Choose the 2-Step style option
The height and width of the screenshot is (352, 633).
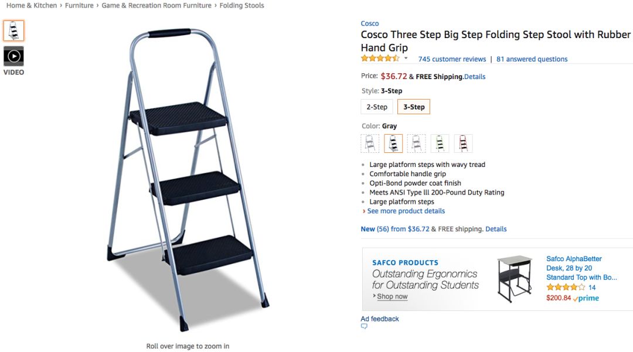pos(377,107)
